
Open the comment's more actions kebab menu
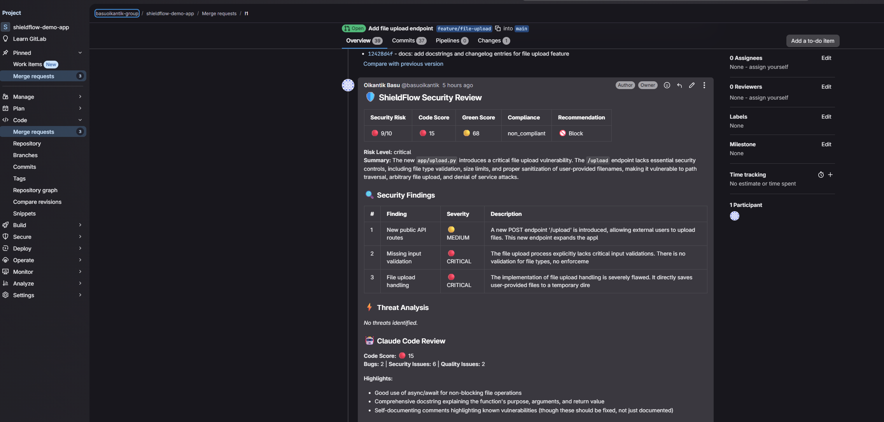click(704, 85)
